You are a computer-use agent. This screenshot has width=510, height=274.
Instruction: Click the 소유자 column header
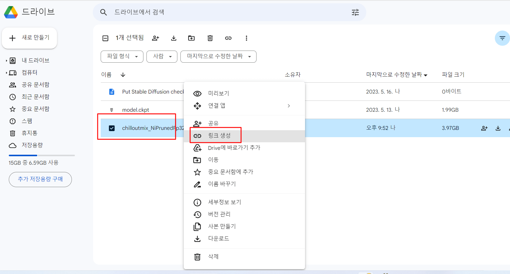point(293,74)
